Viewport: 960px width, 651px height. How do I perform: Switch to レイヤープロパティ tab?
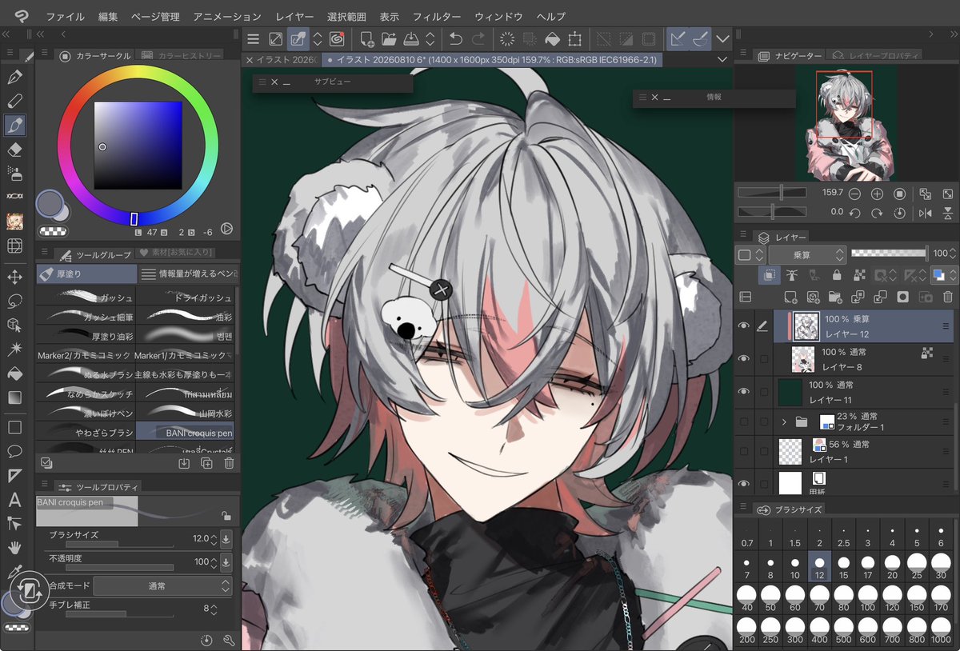point(875,55)
